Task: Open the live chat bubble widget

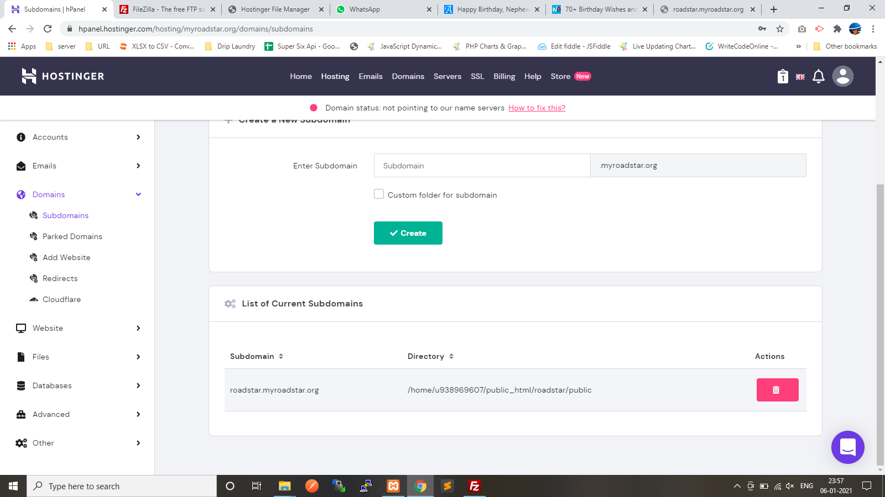Action: point(847,447)
